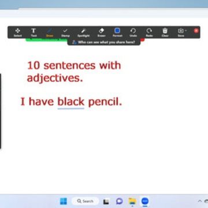The width and height of the screenshot is (208, 208).
Task: Pick the Draw tool
Action: pyautogui.click(x=50, y=32)
